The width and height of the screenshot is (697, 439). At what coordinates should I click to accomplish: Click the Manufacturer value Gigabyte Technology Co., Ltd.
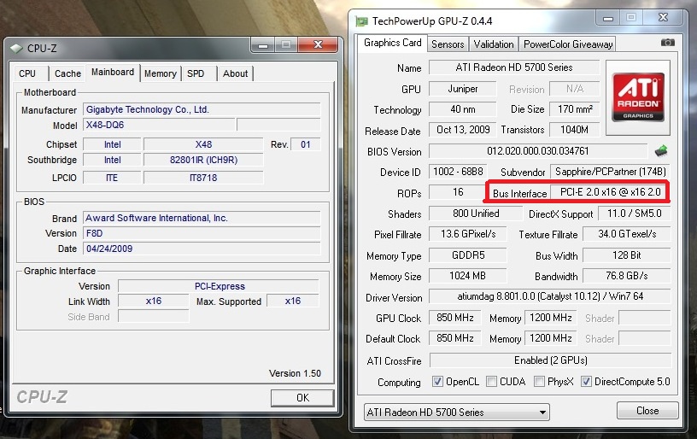[x=202, y=109]
